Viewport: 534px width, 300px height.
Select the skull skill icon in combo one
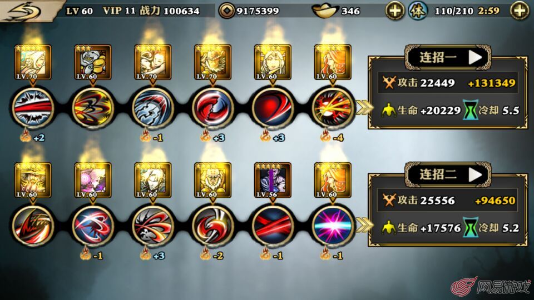pyautogui.click(x=152, y=107)
